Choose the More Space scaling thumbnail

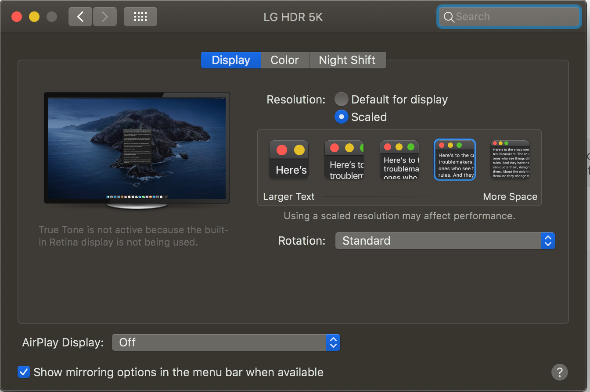(510, 160)
